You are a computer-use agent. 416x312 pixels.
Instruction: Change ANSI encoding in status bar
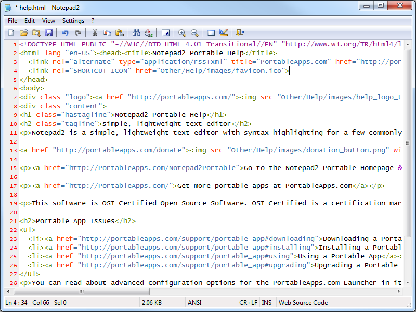coord(194,302)
